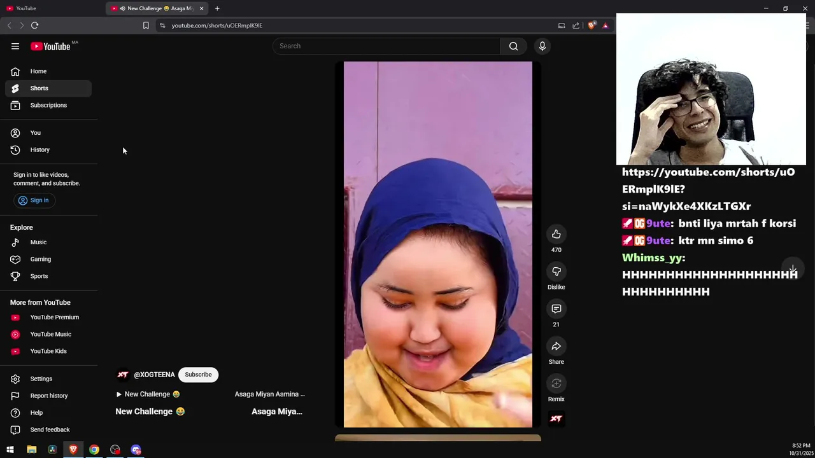Open YouTube Premium
Image resolution: width=815 pixels, height=458 pixels.
[48, 317]
